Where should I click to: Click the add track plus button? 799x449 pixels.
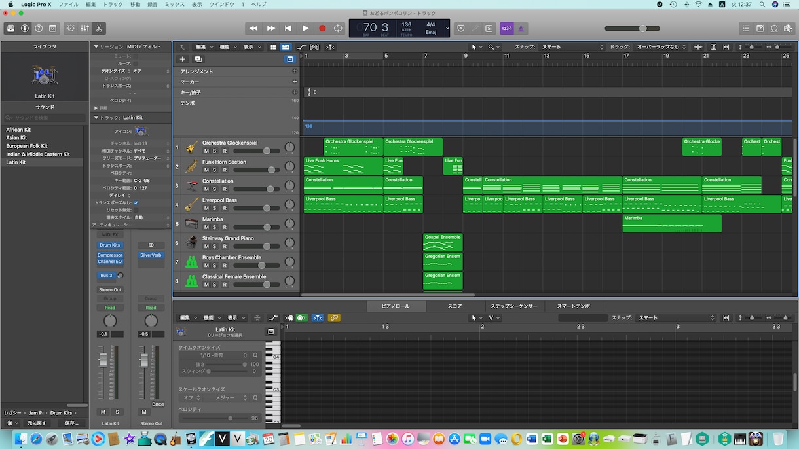click(x=183, y=59)
